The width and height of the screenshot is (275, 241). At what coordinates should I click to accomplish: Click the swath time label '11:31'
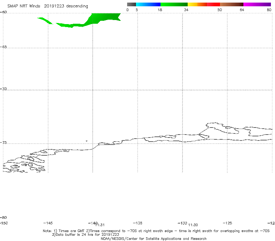pos(100,225)
